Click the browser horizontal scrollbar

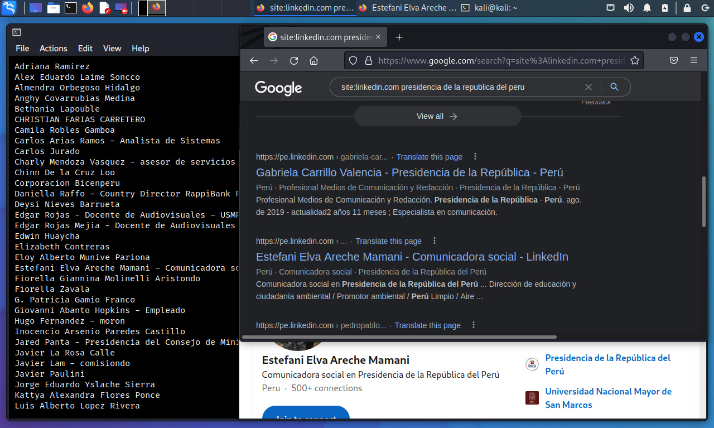click(399, 337)
